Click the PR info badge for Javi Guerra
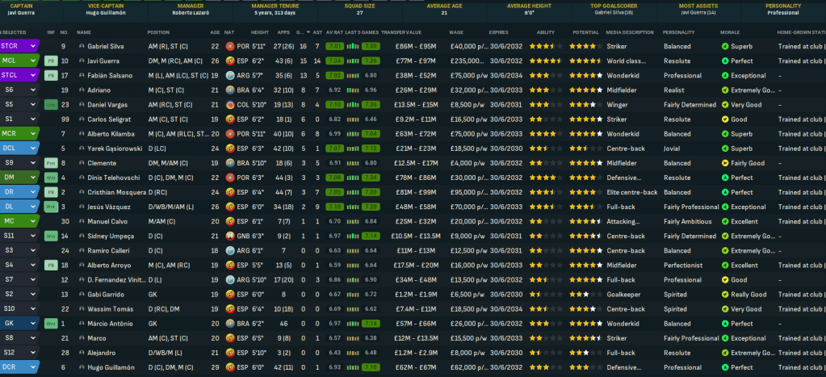 (50, 61)
